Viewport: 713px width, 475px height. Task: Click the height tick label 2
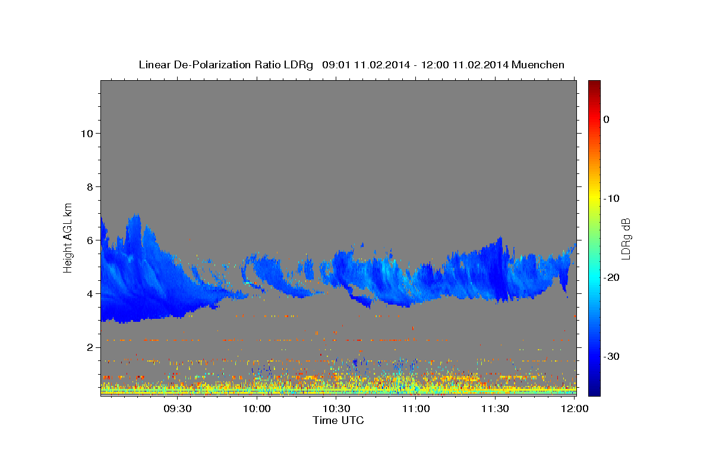[x=90, y=347]
